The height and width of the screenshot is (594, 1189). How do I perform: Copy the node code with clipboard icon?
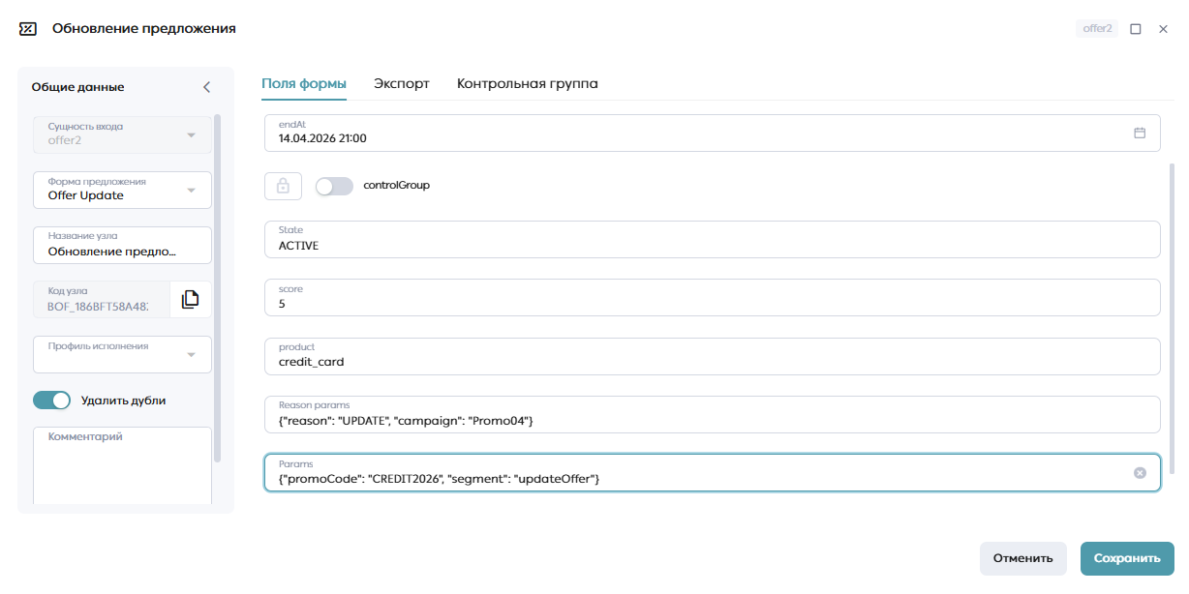[x=190, y=299]
